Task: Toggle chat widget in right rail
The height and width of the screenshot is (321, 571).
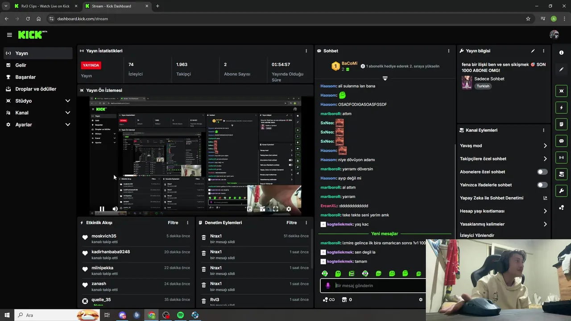Action: (561, 141)
